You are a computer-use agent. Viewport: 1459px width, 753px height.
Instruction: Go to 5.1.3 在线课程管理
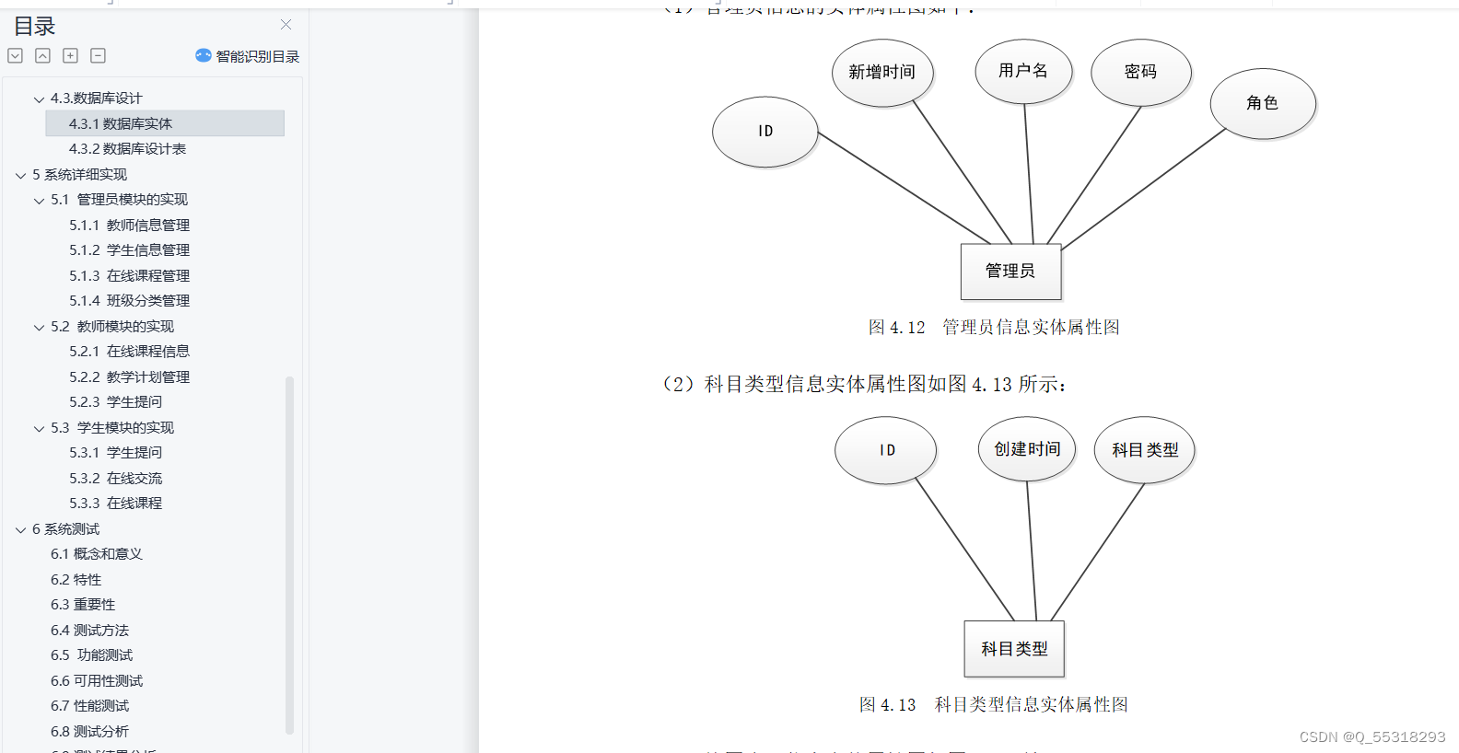129,276
